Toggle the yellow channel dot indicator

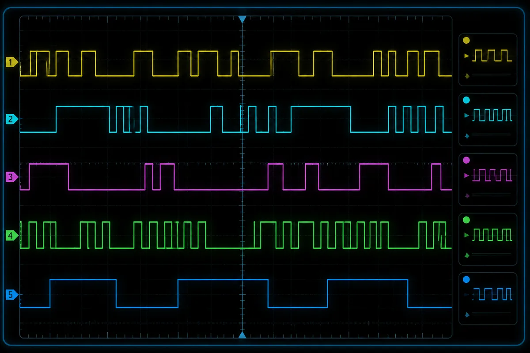coord(466,40)
